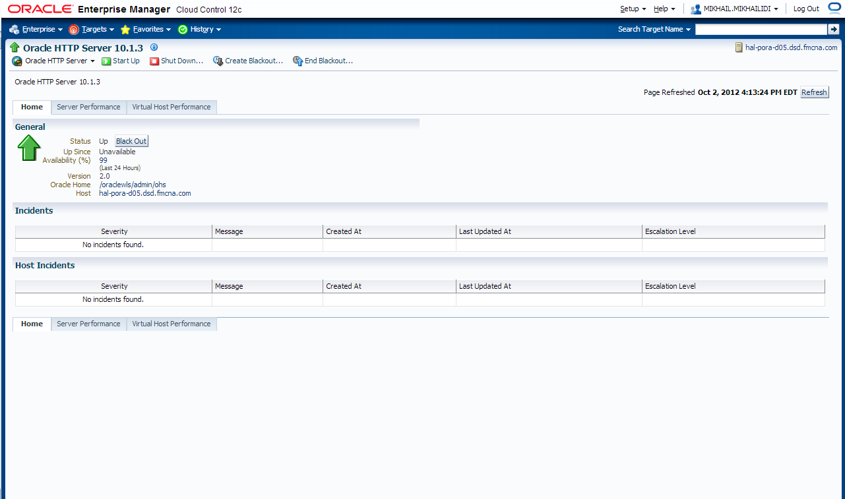
Task: Click the host server icon at top right
Action: 739,47
